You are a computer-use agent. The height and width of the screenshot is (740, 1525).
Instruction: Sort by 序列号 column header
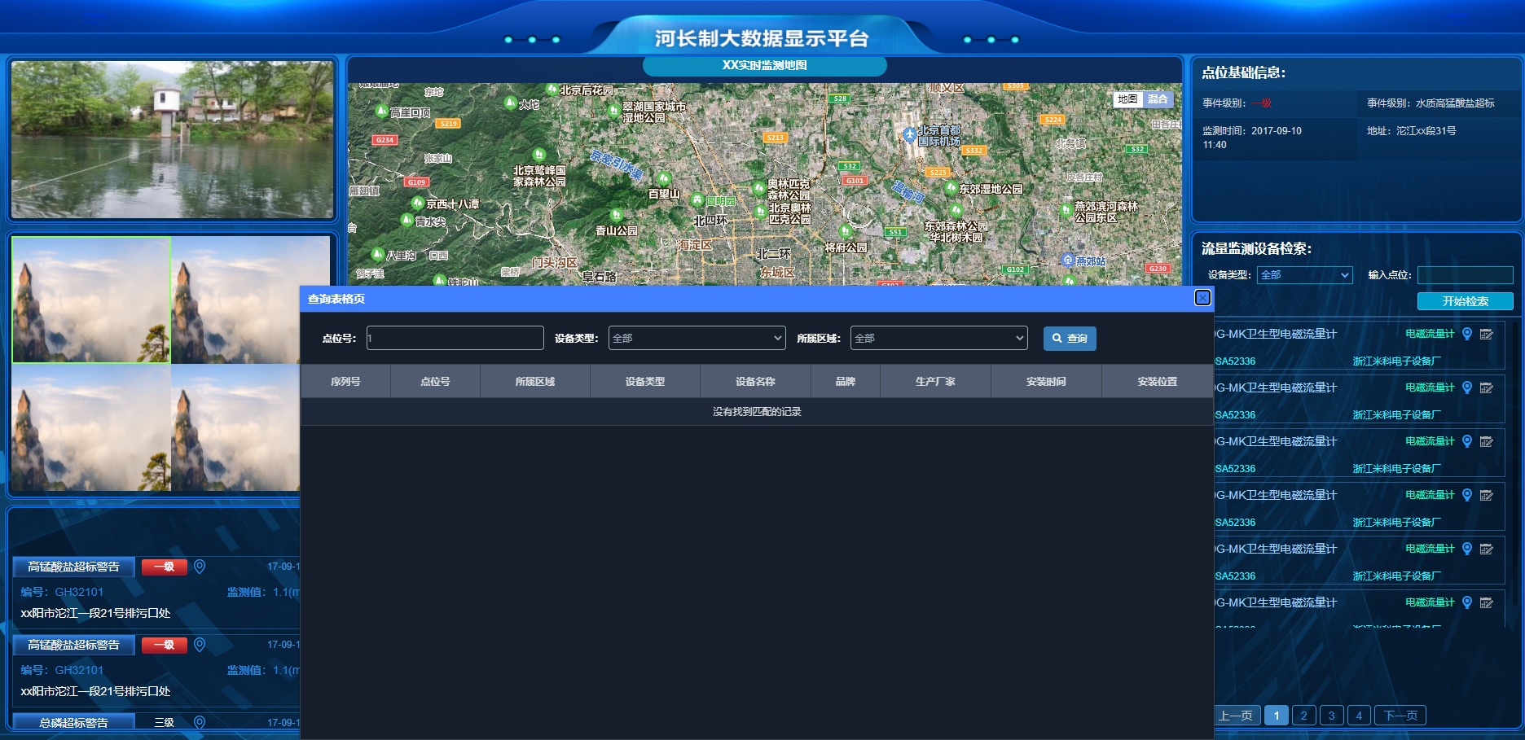345,381
